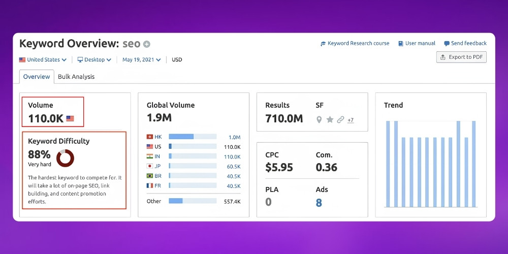Click the 60.5K volume value for JP
508x254 pixels.
pyautogui.click(x=234, y=167)
